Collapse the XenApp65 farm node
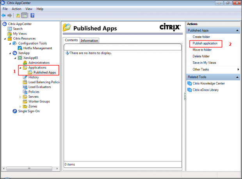 click(x=15, y=58)
